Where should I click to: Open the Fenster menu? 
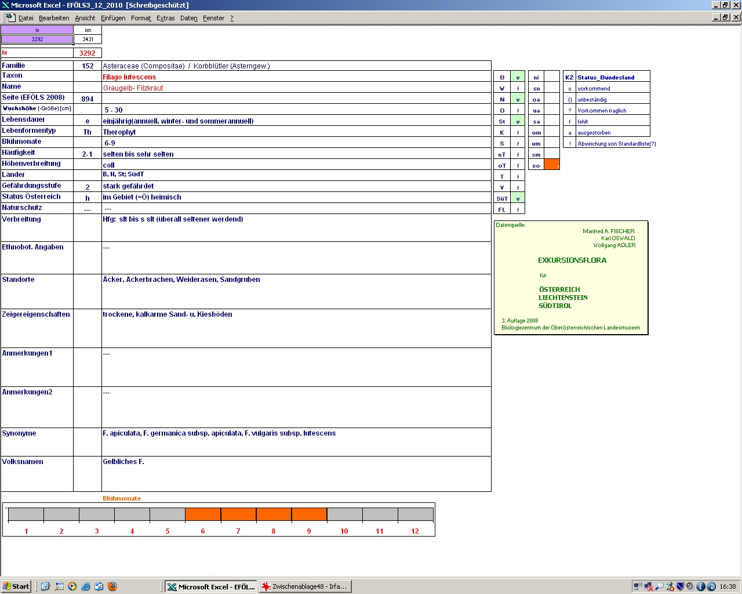[213, 18]
